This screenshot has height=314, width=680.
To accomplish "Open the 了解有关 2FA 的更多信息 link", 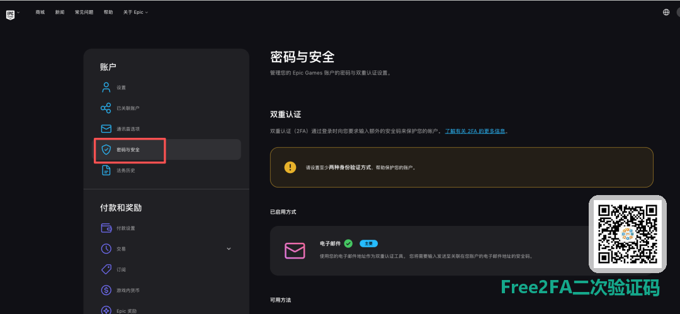I will click(475, 131).
